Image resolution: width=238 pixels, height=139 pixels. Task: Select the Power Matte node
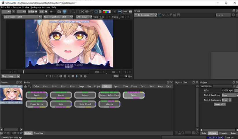point(37,104)
